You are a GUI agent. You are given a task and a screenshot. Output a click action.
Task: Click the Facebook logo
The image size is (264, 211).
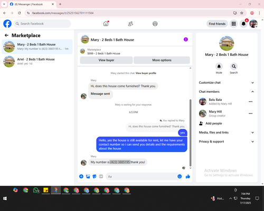pos(7,24)
